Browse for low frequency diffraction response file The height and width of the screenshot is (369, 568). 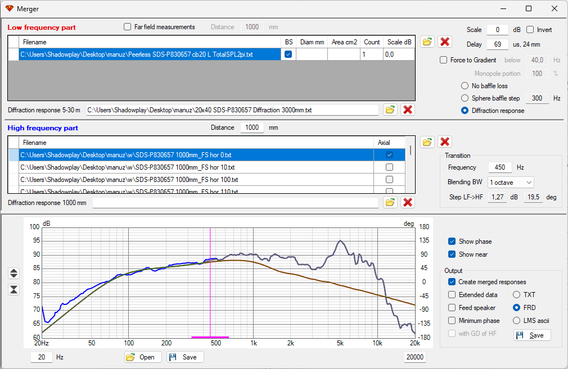coord(390,110)
